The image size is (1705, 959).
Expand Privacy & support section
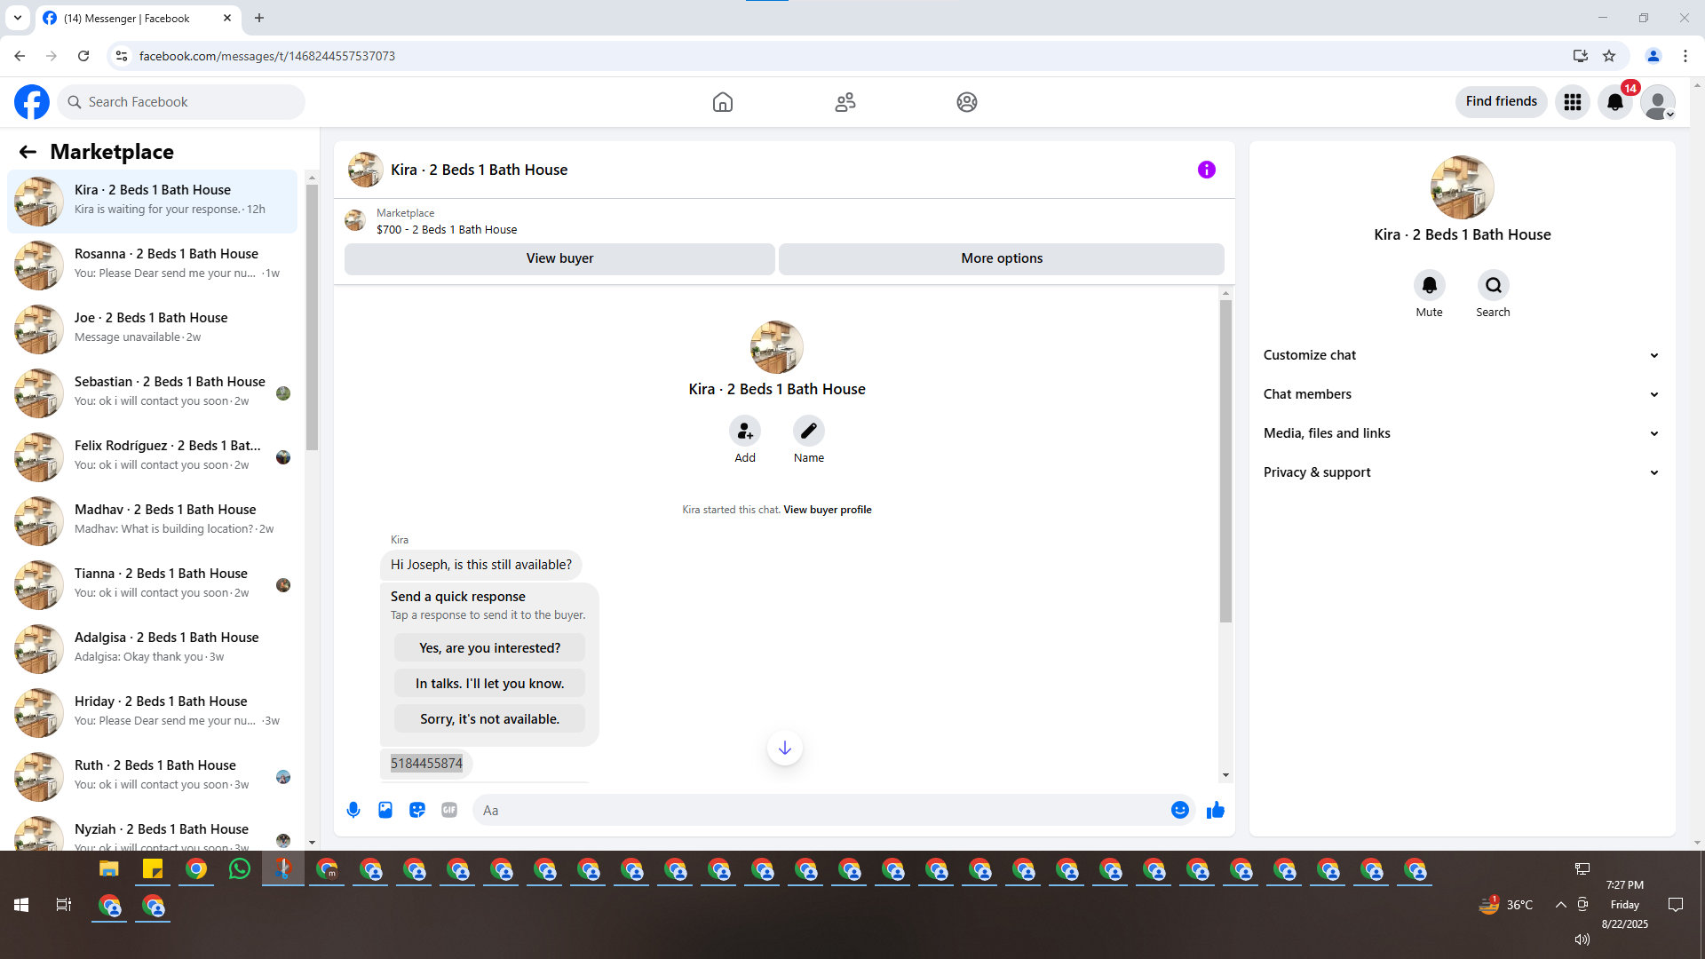tap(1461, 472)
